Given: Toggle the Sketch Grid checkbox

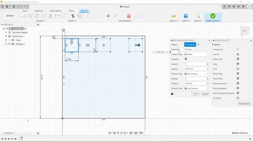Looking at the screenshot, I should [238, 59].
